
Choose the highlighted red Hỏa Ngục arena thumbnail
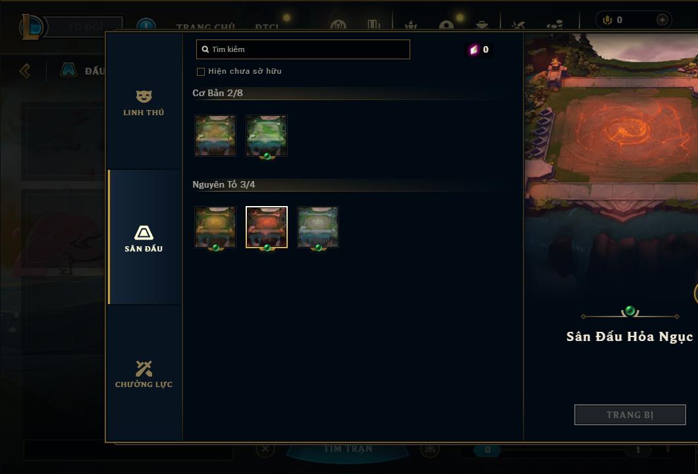(267, 227)
